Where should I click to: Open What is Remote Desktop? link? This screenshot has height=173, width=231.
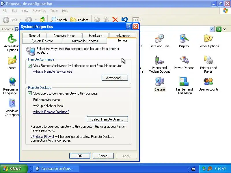point(51,112)
